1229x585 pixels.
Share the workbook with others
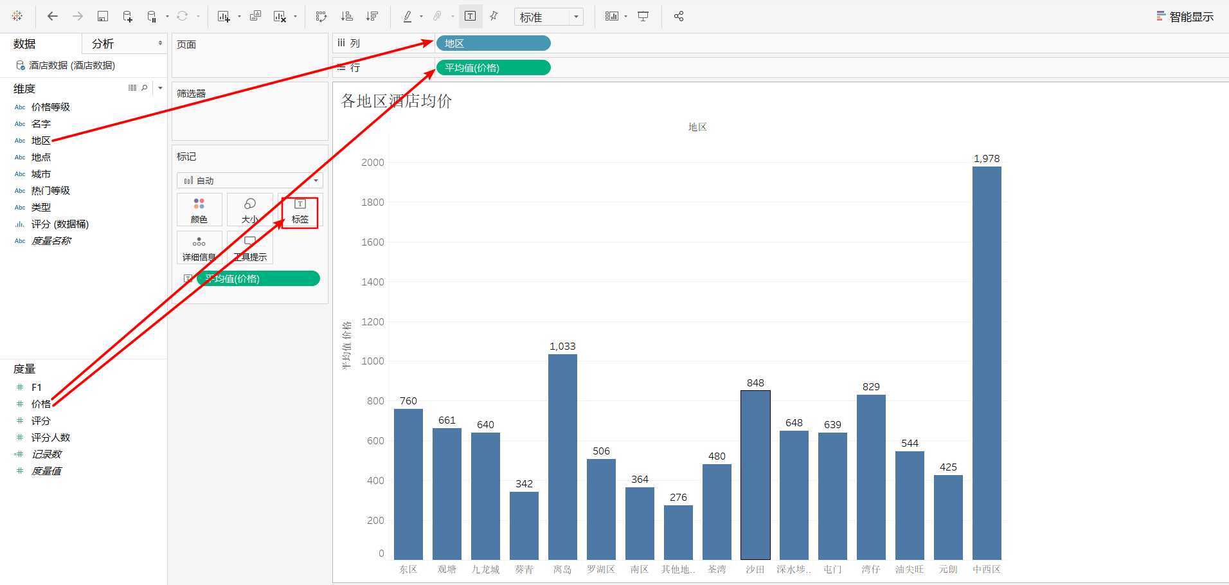click(679, 16)
